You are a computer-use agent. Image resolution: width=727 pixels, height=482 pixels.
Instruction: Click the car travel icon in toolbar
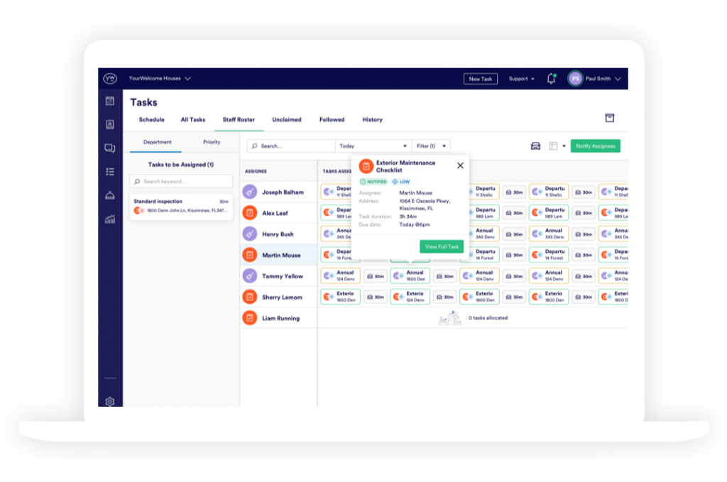click(535, 146)
